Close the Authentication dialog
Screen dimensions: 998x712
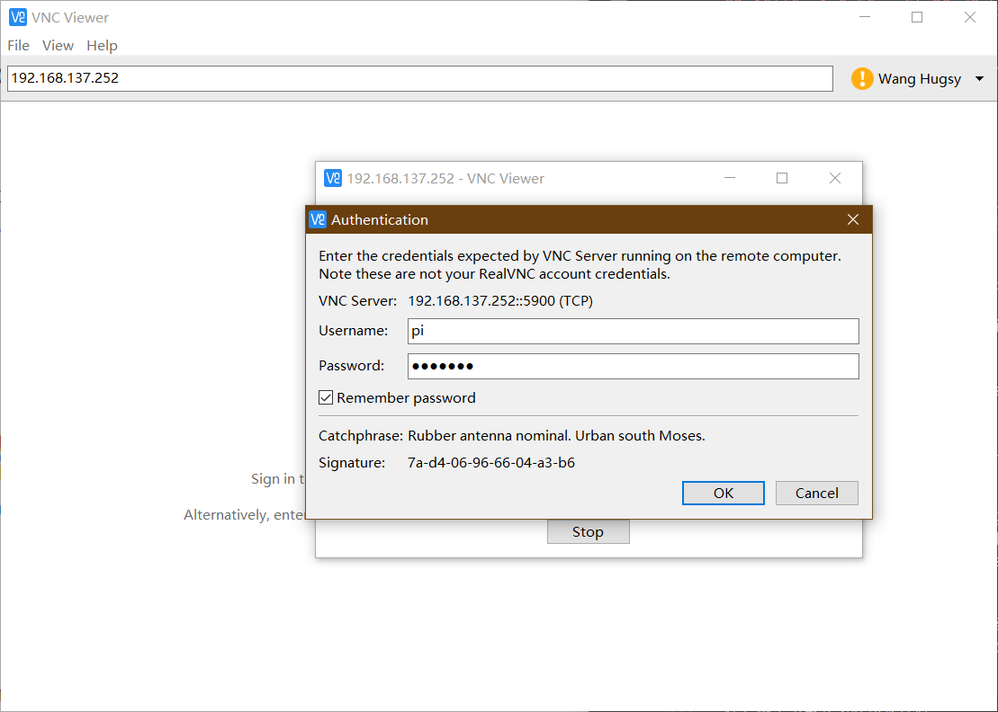(853, 219)
